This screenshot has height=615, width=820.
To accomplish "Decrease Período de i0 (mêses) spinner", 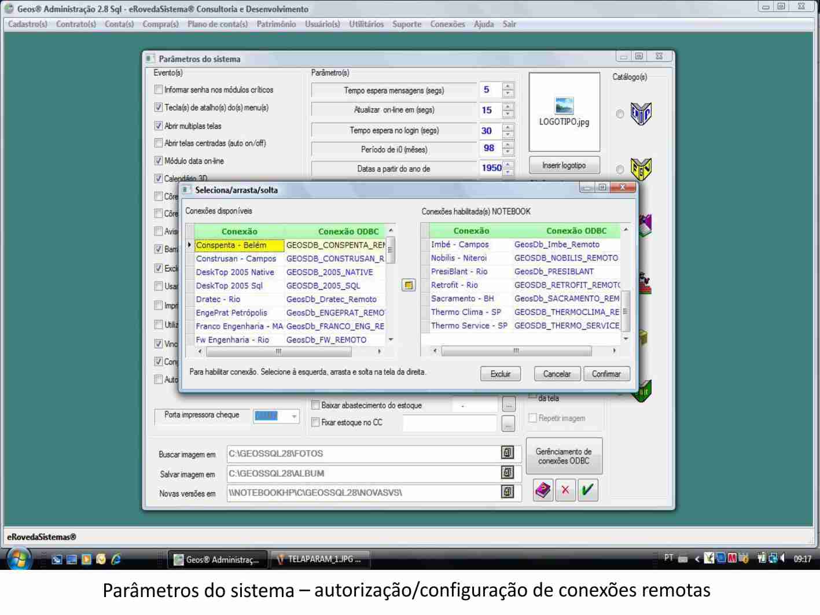I will [x=508, y=152].
